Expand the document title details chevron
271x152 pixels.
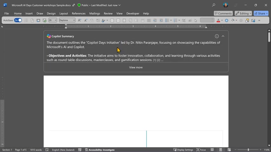pos(119,5)
